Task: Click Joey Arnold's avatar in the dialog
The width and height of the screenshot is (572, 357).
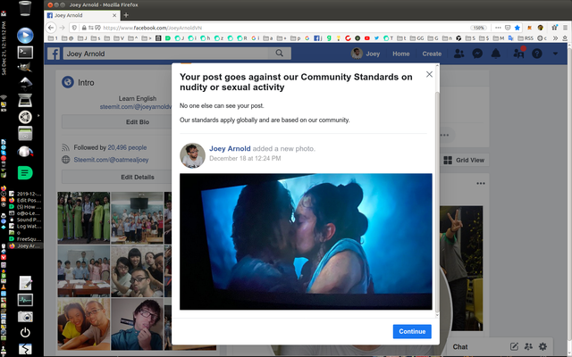Action: (x=192, y=155)
